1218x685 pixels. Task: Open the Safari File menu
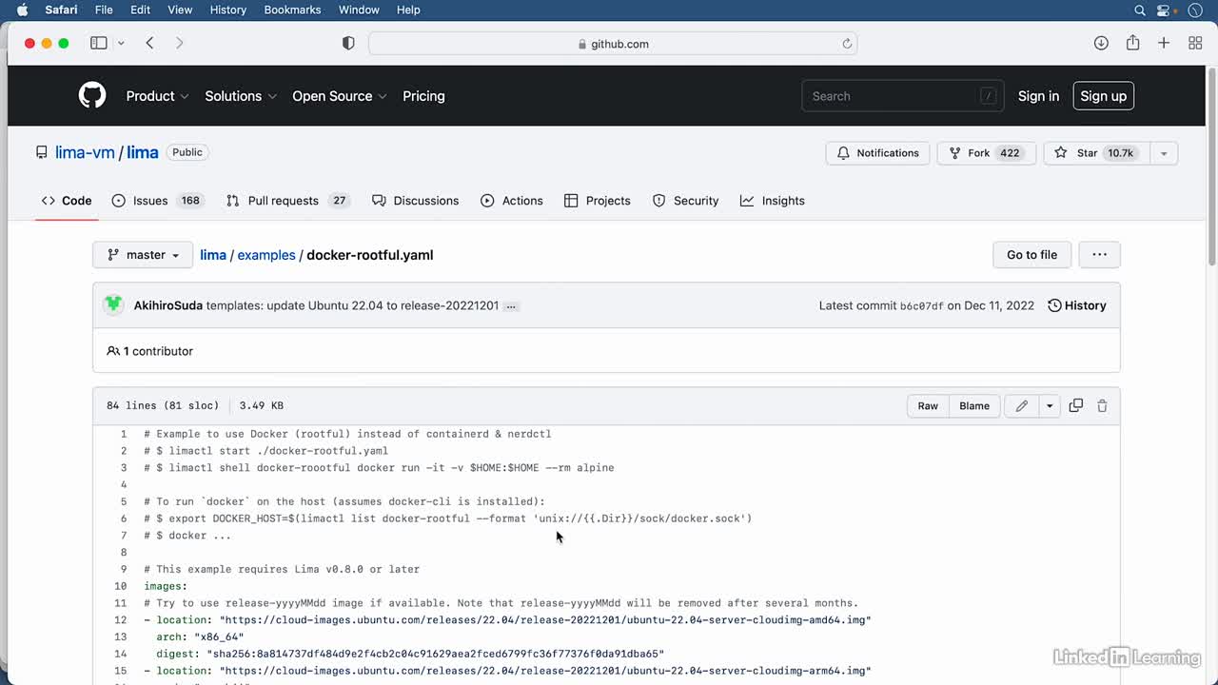coord(104,10)
